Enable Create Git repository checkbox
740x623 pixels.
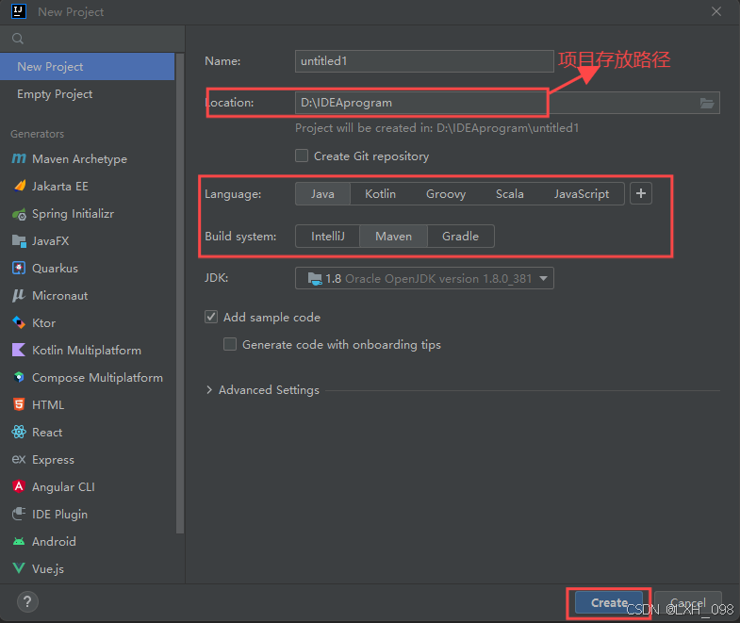coord(302,156)
